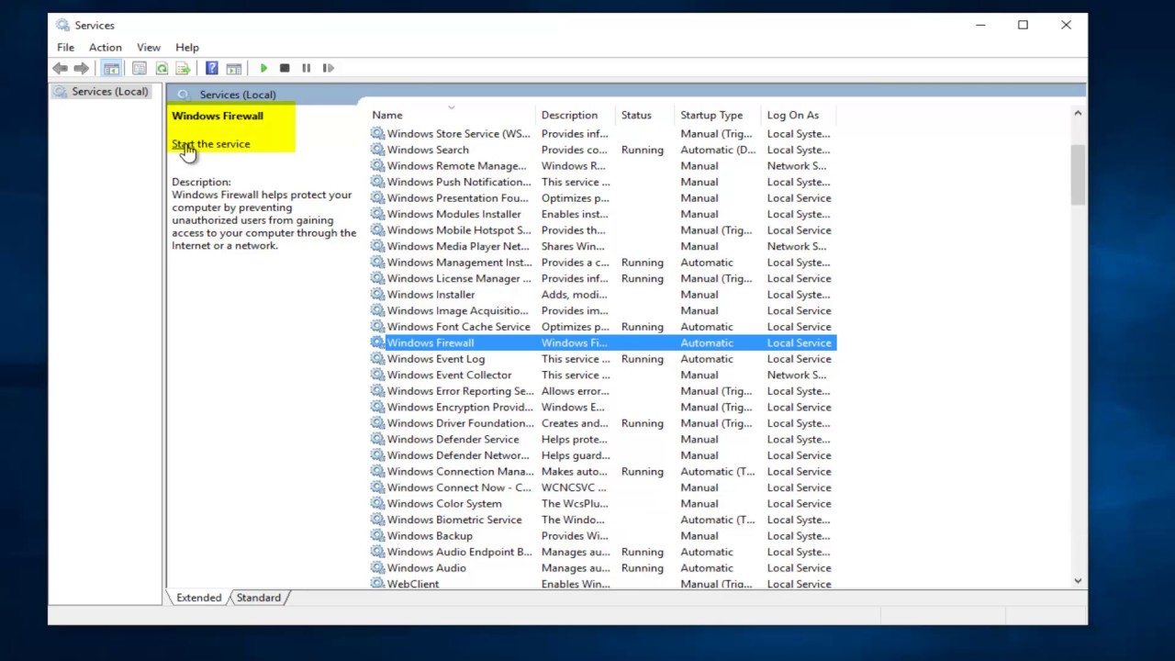Select the Windows Mobile Hotspot S... service
The image size is (1175, 661).
pos(602,230)
